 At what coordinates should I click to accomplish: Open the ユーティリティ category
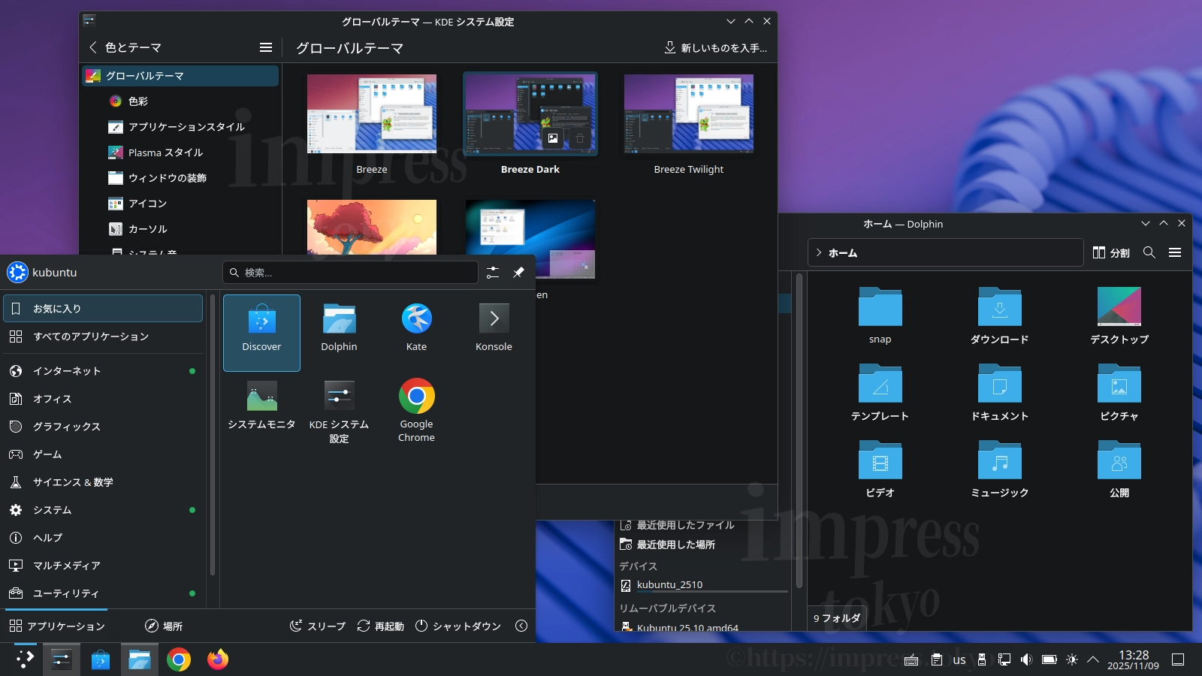(x=103, y=593)
